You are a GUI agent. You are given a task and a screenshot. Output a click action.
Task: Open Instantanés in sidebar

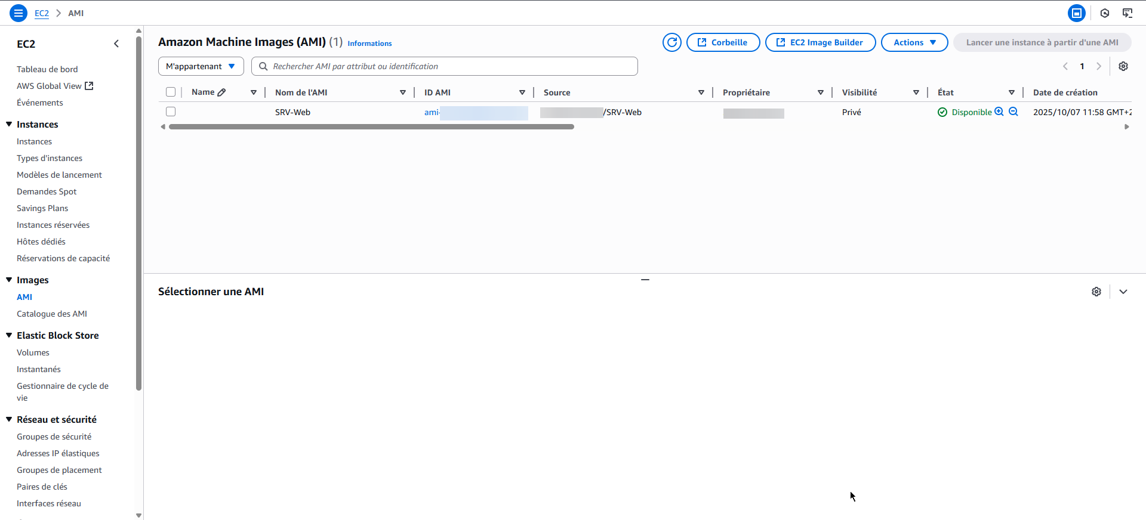click(x=39, y=369)
